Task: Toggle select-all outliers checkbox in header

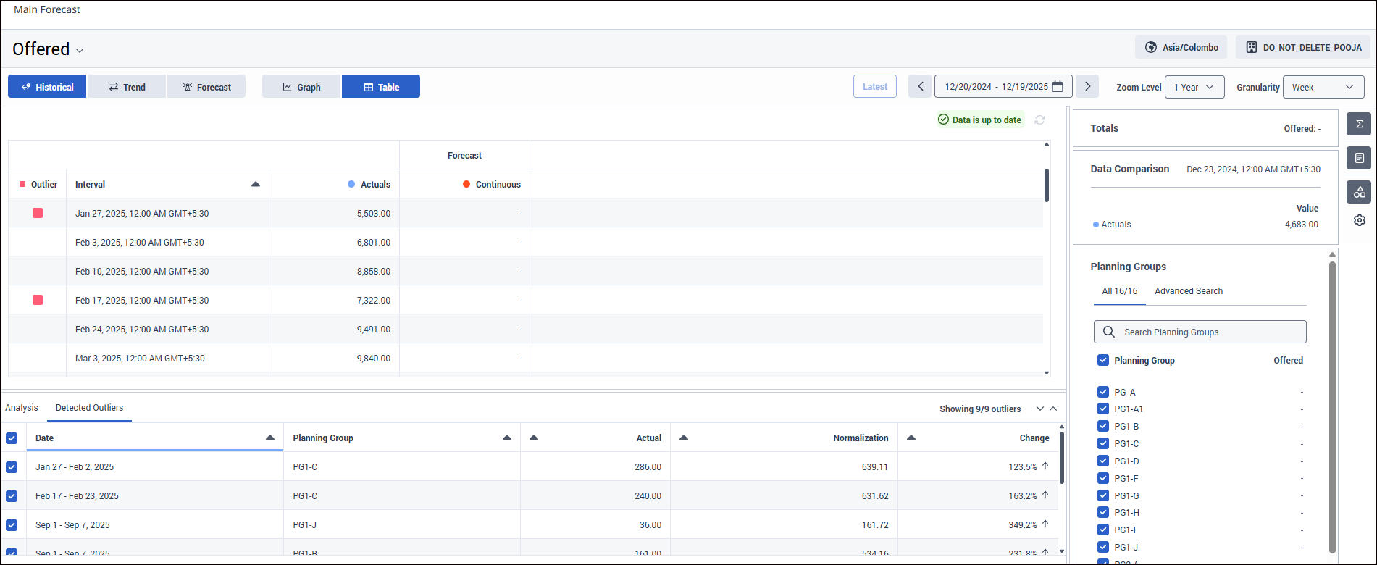Action: click(x=12, y=438)
